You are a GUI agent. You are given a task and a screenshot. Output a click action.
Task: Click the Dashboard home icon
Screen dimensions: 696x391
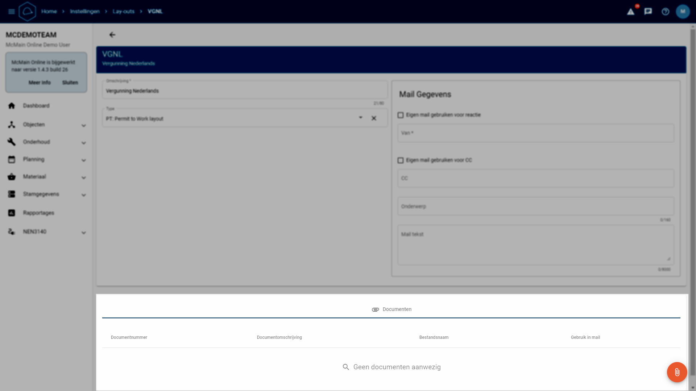pyautogui.click(x=12, y=106)
